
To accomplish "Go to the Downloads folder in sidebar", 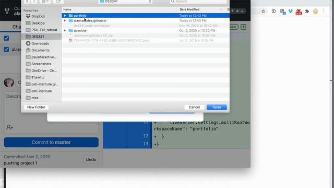I will click(37, 43).
